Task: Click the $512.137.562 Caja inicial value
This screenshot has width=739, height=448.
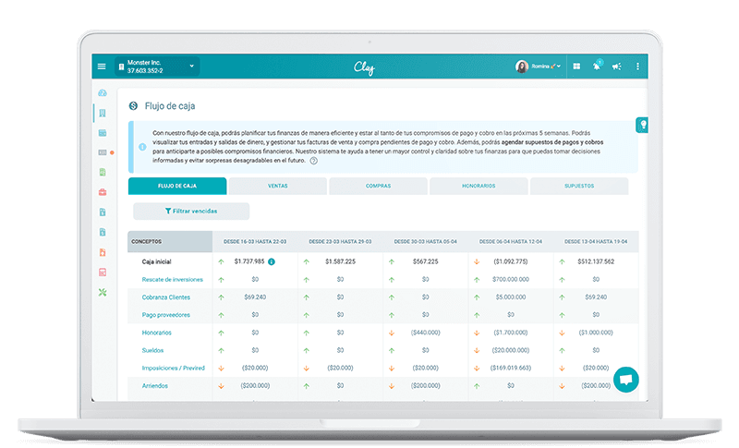Action: 596,261
